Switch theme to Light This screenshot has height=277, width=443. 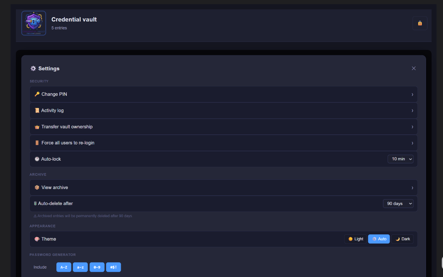[x=355, y=239]
